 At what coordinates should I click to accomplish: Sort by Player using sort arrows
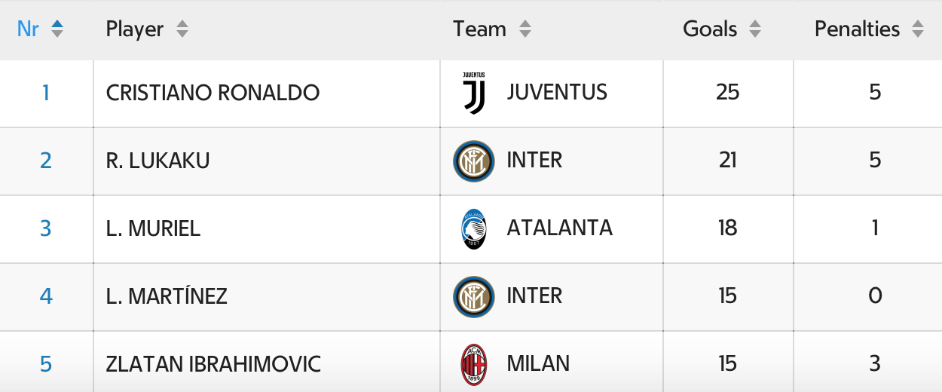point(182,29)
